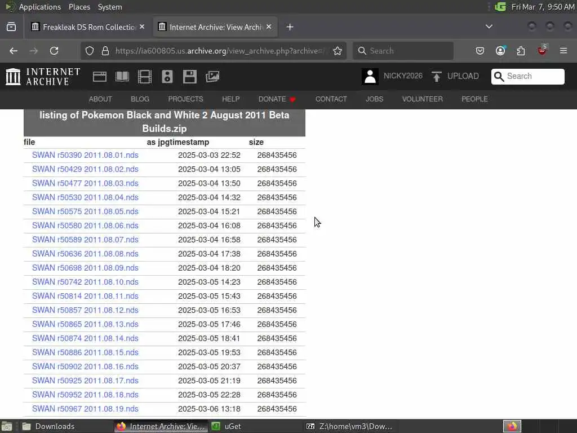Click the Firefox View icon

click(11, 27)
